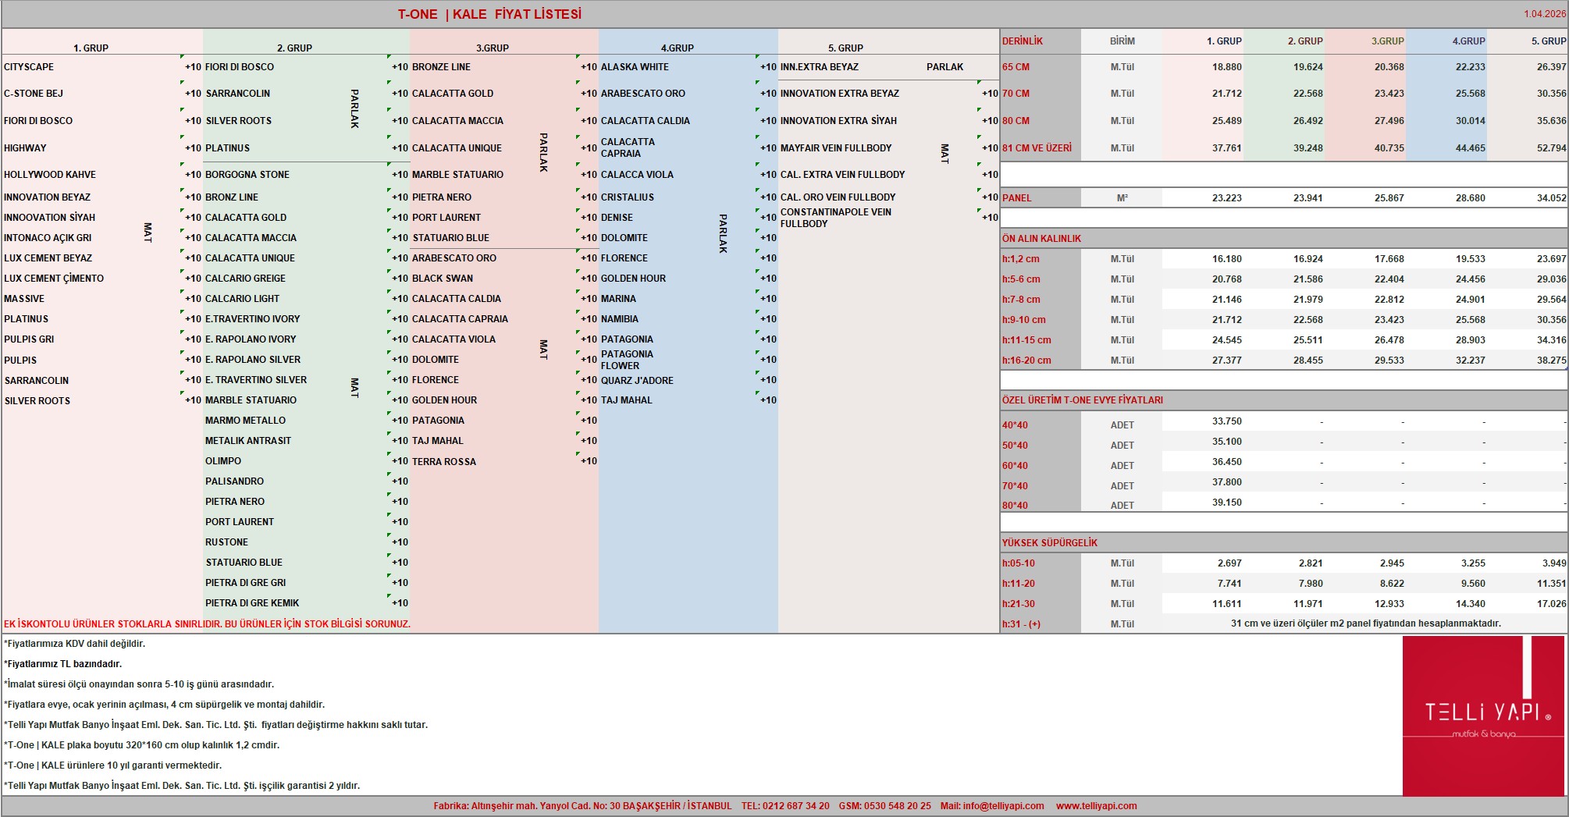This screenshot has height=817, width=1569.
Task: Select the price value "18.880"
Action: point(1227,67)
